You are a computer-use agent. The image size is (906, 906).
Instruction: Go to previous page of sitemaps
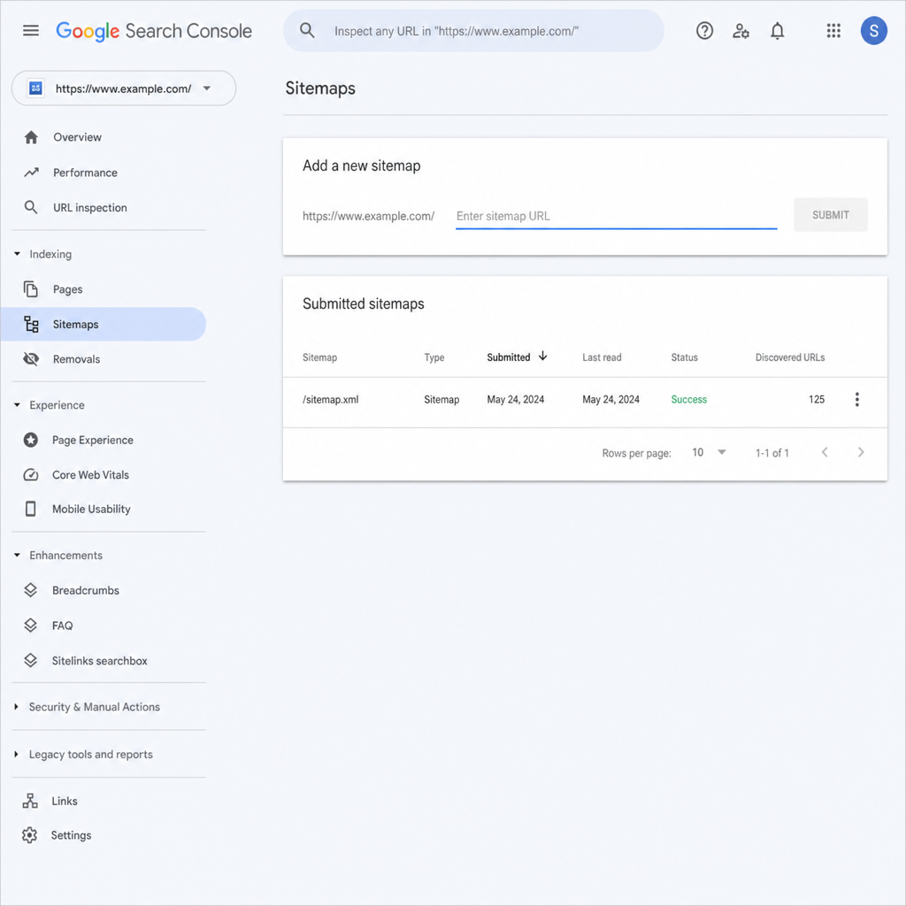(825, 452)
